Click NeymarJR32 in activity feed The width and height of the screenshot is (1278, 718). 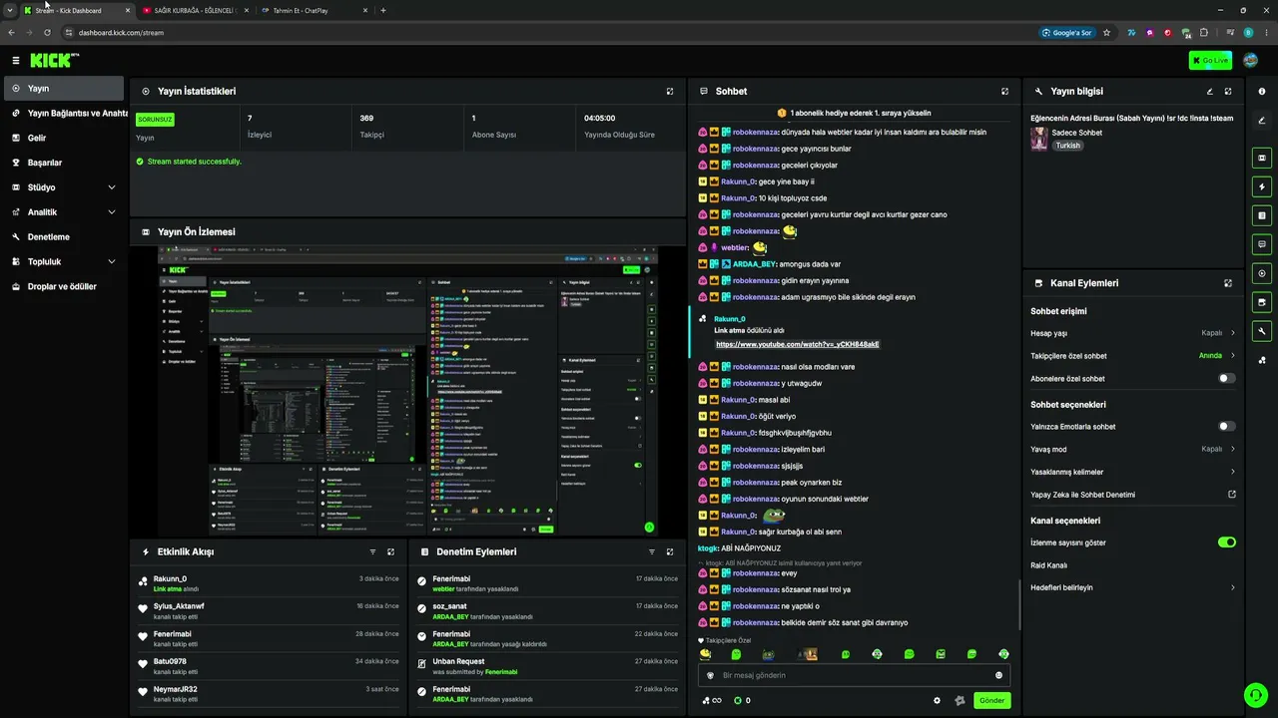point(175,689)
